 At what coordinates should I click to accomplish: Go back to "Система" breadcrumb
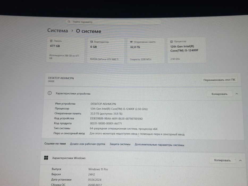tap(58, 30)
